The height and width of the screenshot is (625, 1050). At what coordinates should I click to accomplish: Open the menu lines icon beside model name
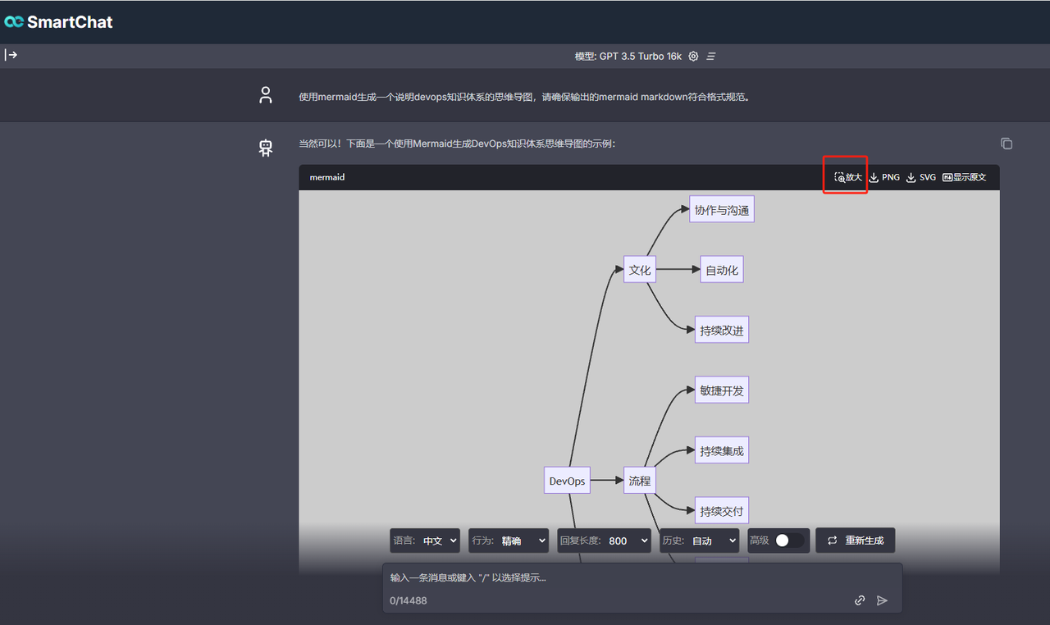pyautogui.click(x=711, y=57)
